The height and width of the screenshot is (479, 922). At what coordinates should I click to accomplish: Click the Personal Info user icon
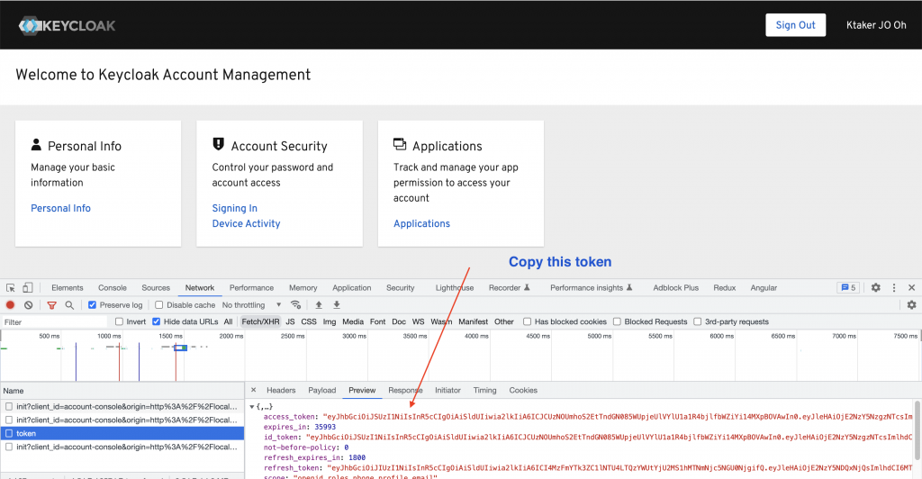coord(36,145)
